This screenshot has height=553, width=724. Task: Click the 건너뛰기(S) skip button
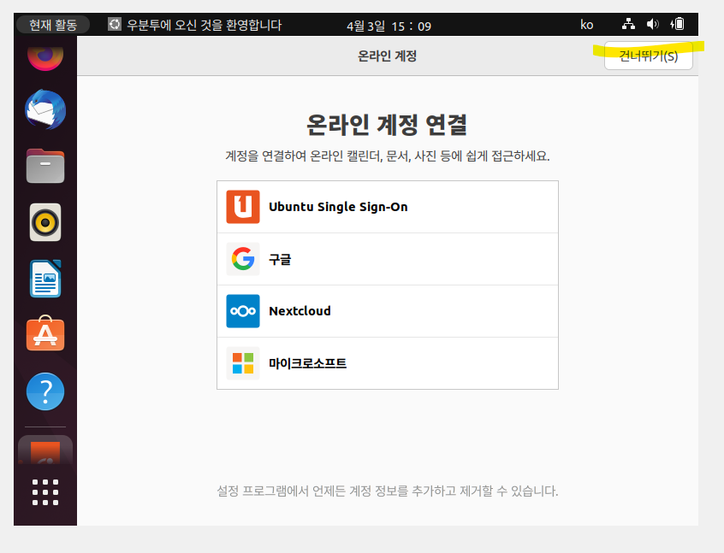(x=649, y=56)
